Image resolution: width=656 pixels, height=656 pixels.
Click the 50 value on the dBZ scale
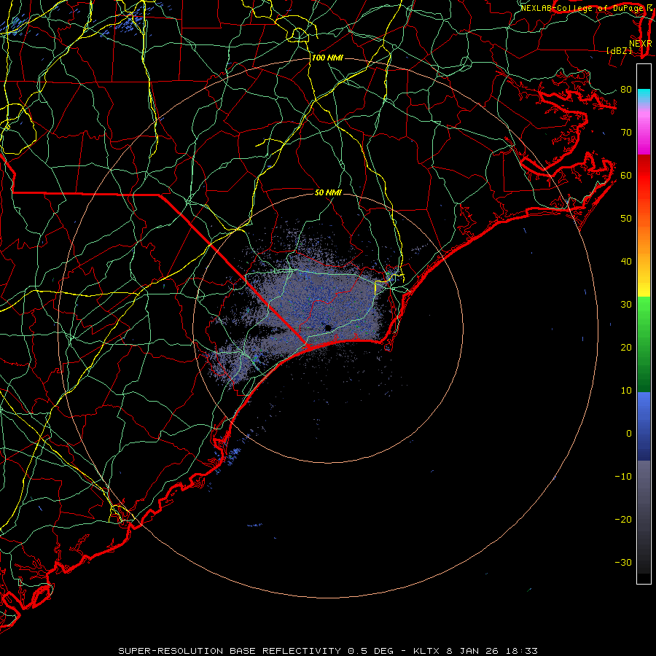tap(626, 219)
